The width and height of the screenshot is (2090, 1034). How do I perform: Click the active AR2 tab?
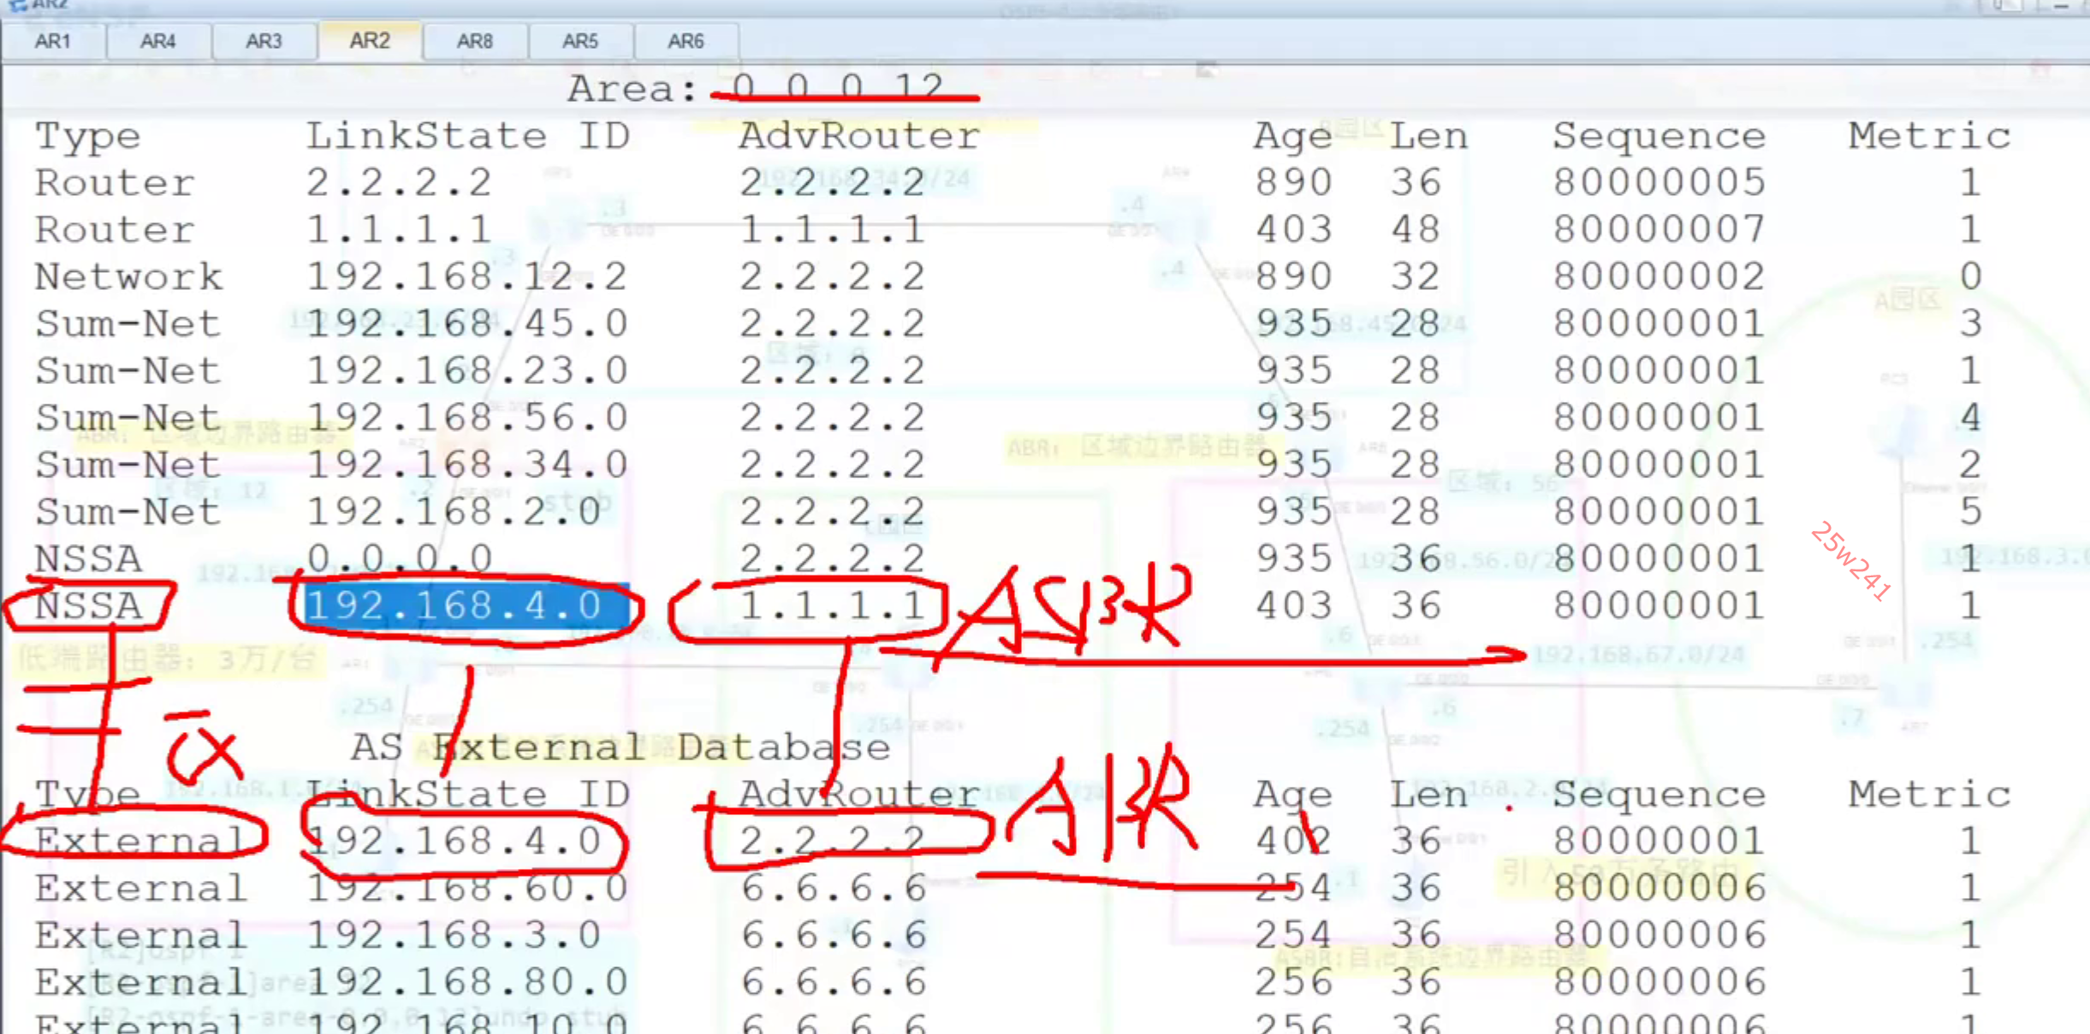pos(370,41)
